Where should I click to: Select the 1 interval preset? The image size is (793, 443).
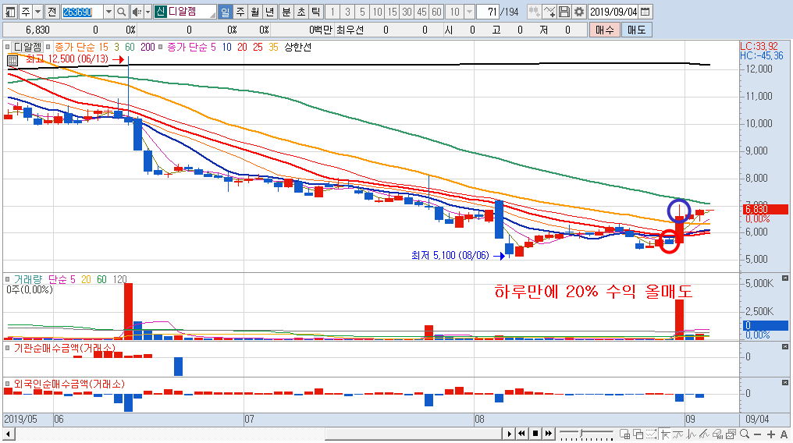point(332,12)
